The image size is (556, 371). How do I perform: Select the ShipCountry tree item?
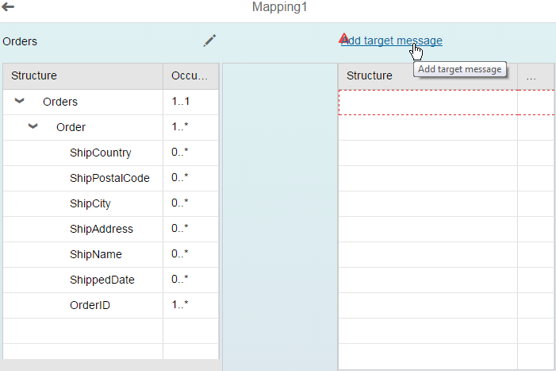(x=100, y=153)
